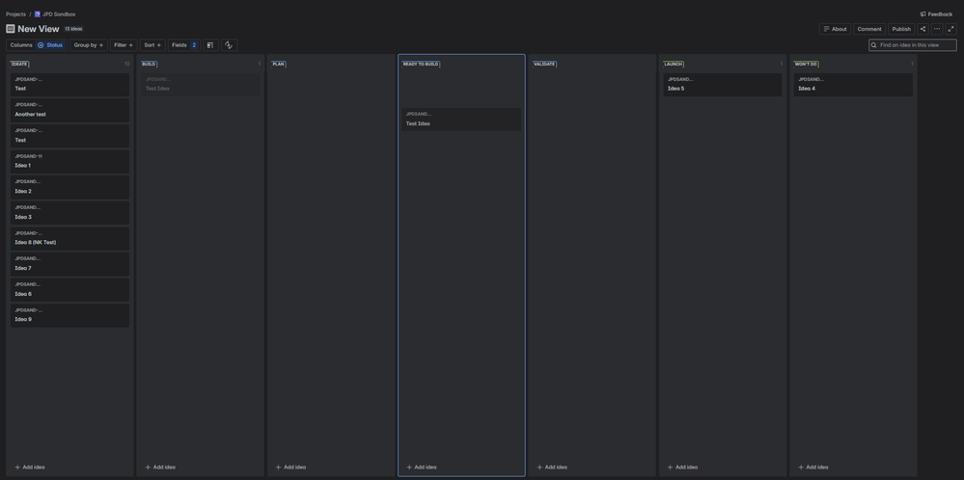The height and width of the screenshot is (480, 964).
Task: Go to Projects breadcrumb
Action: coord(16,14)
